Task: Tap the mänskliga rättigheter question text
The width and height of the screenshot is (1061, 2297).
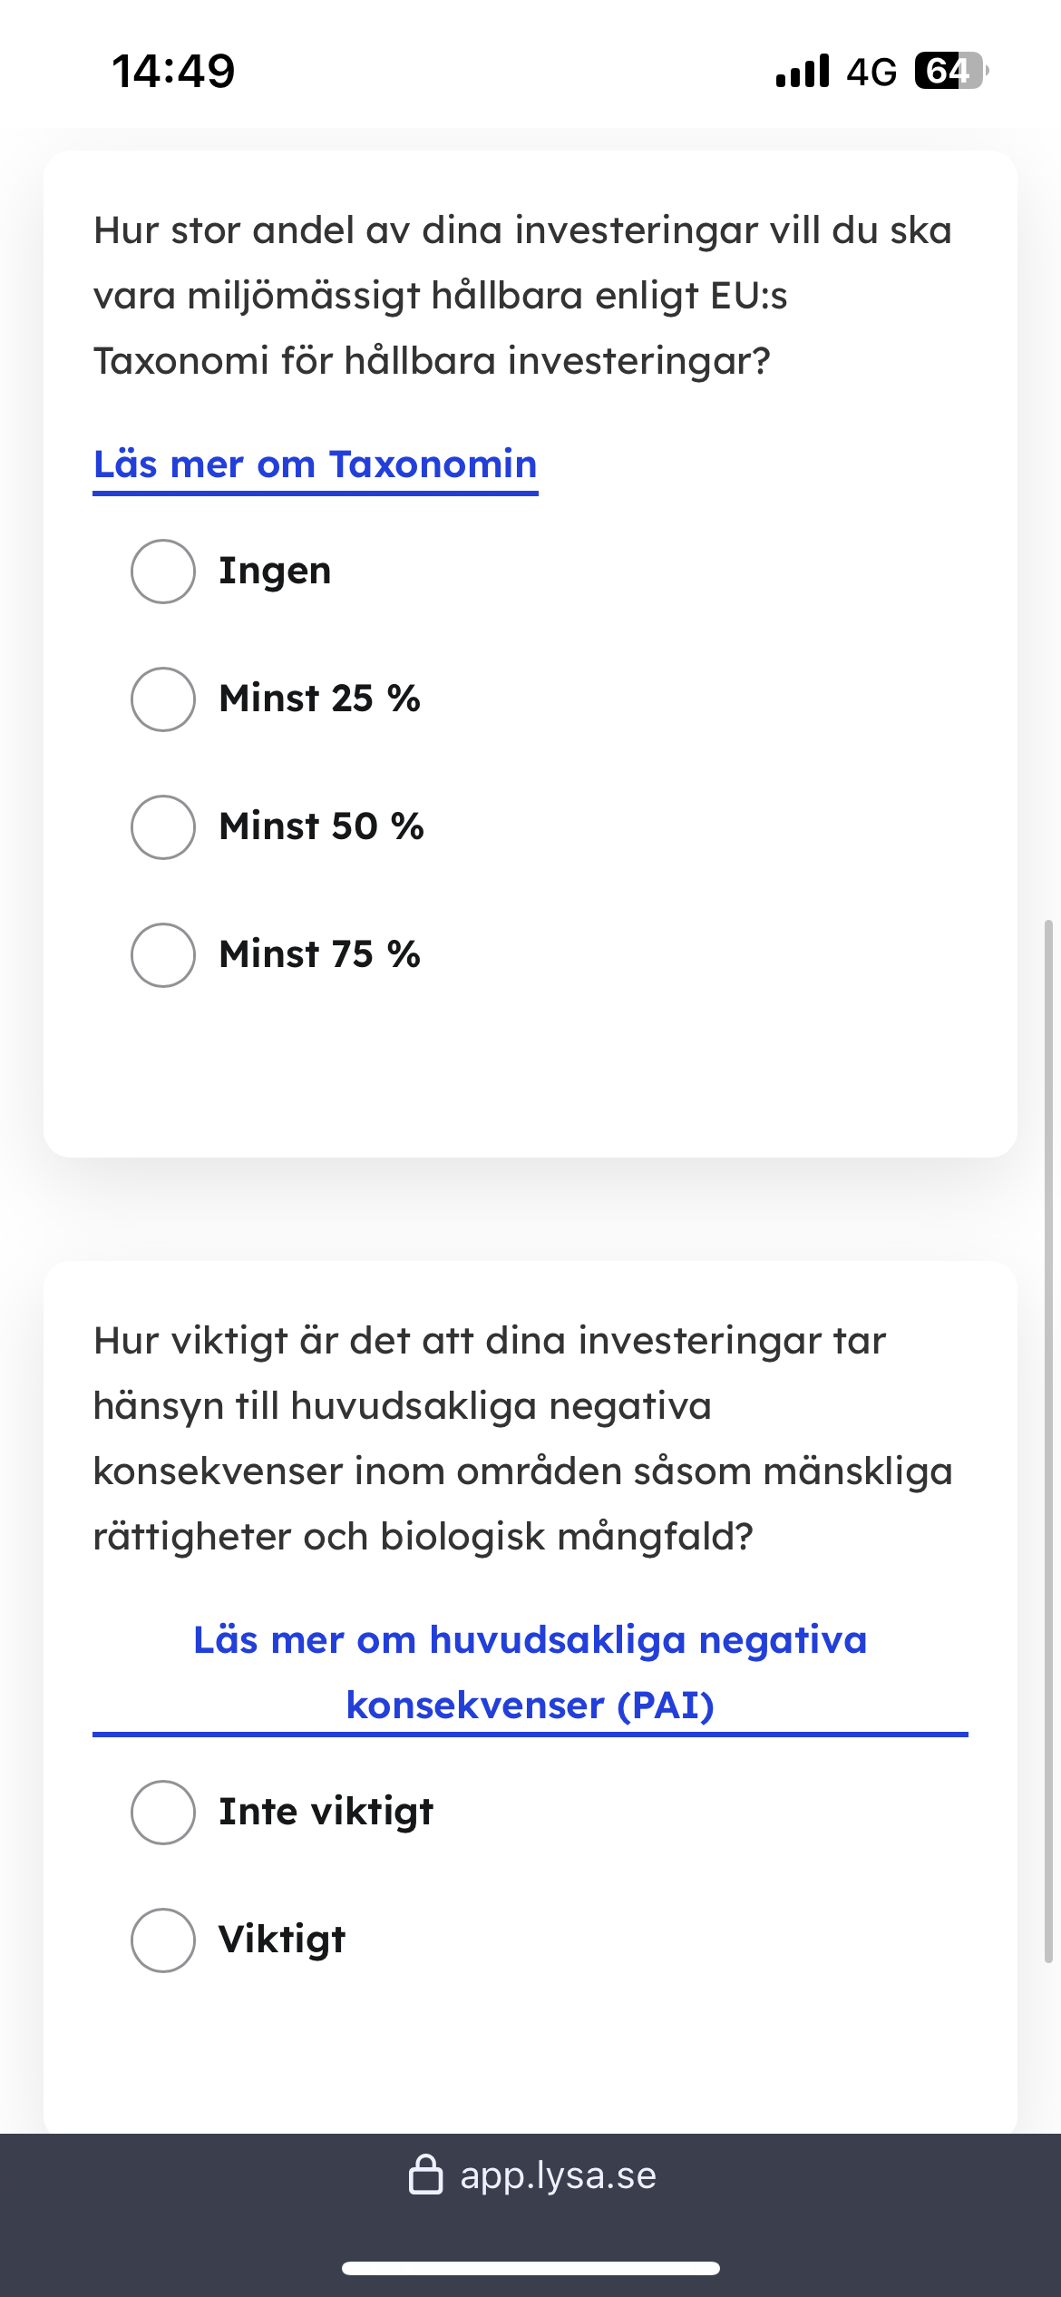Action: coord(523,1439)
